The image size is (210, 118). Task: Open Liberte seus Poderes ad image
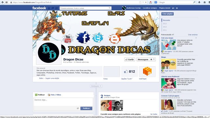click(169, 83)
